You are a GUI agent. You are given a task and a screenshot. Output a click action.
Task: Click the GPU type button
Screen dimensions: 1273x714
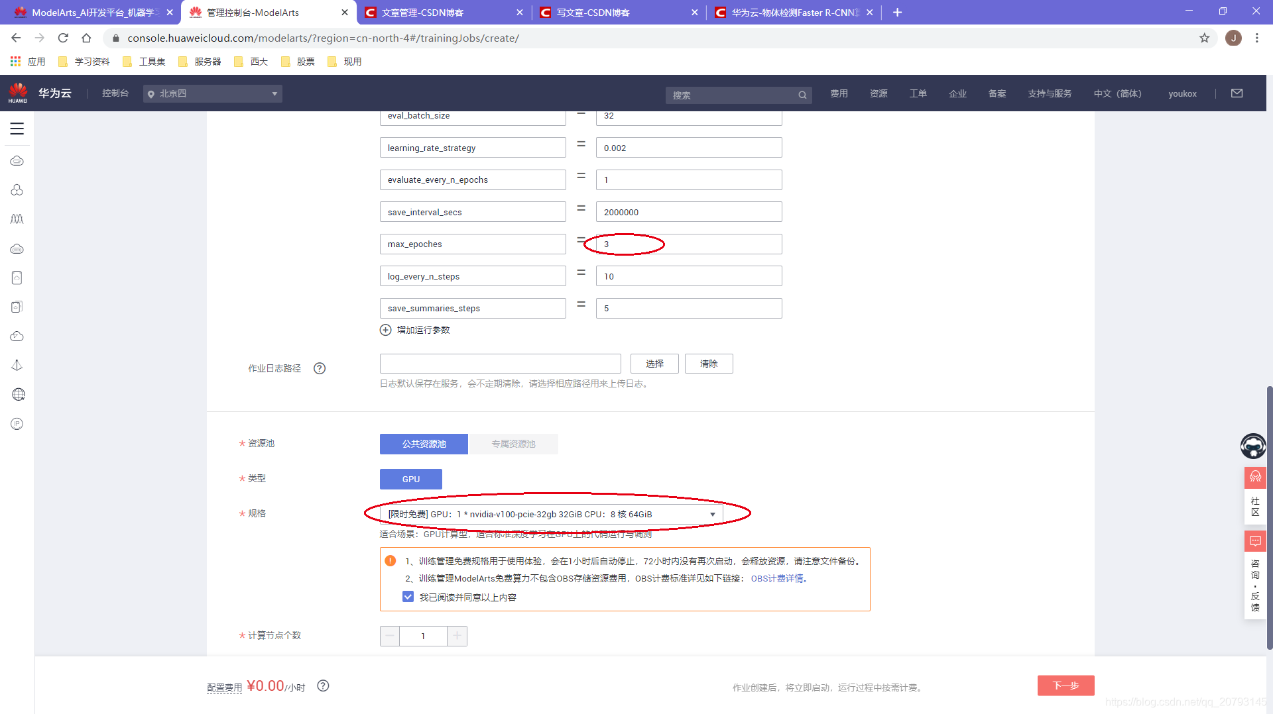(x=410, y=479)
